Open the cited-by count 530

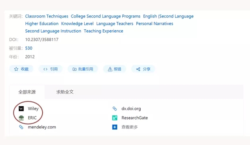point(29,48)
